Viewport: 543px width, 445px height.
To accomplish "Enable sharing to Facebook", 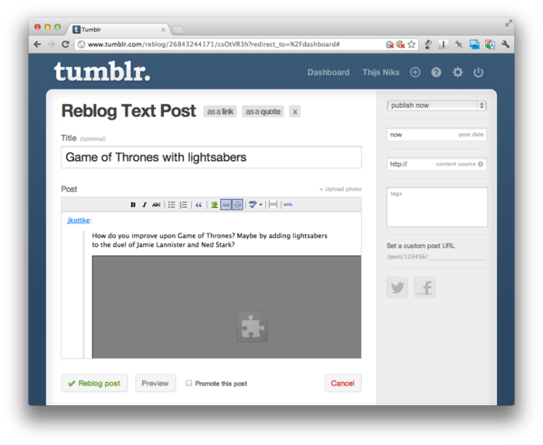I will 425,288.
